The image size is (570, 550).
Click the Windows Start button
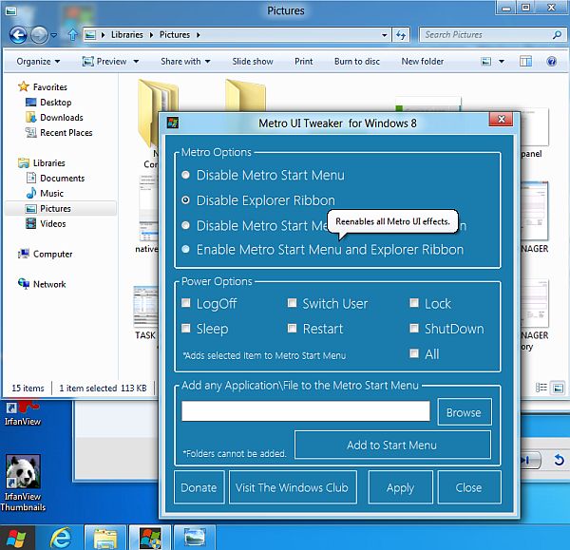point(18,538)
